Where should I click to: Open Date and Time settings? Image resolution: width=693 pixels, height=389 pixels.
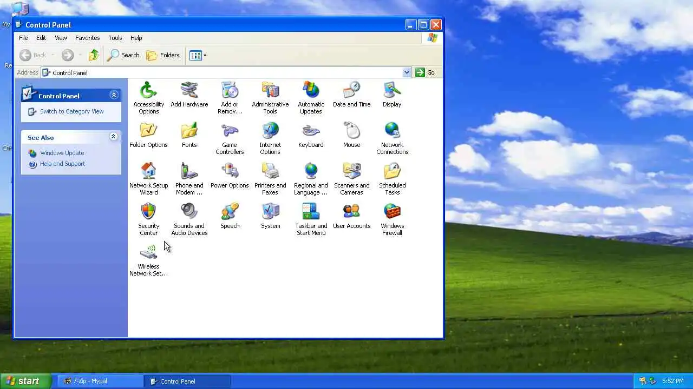tap(351, 95)
